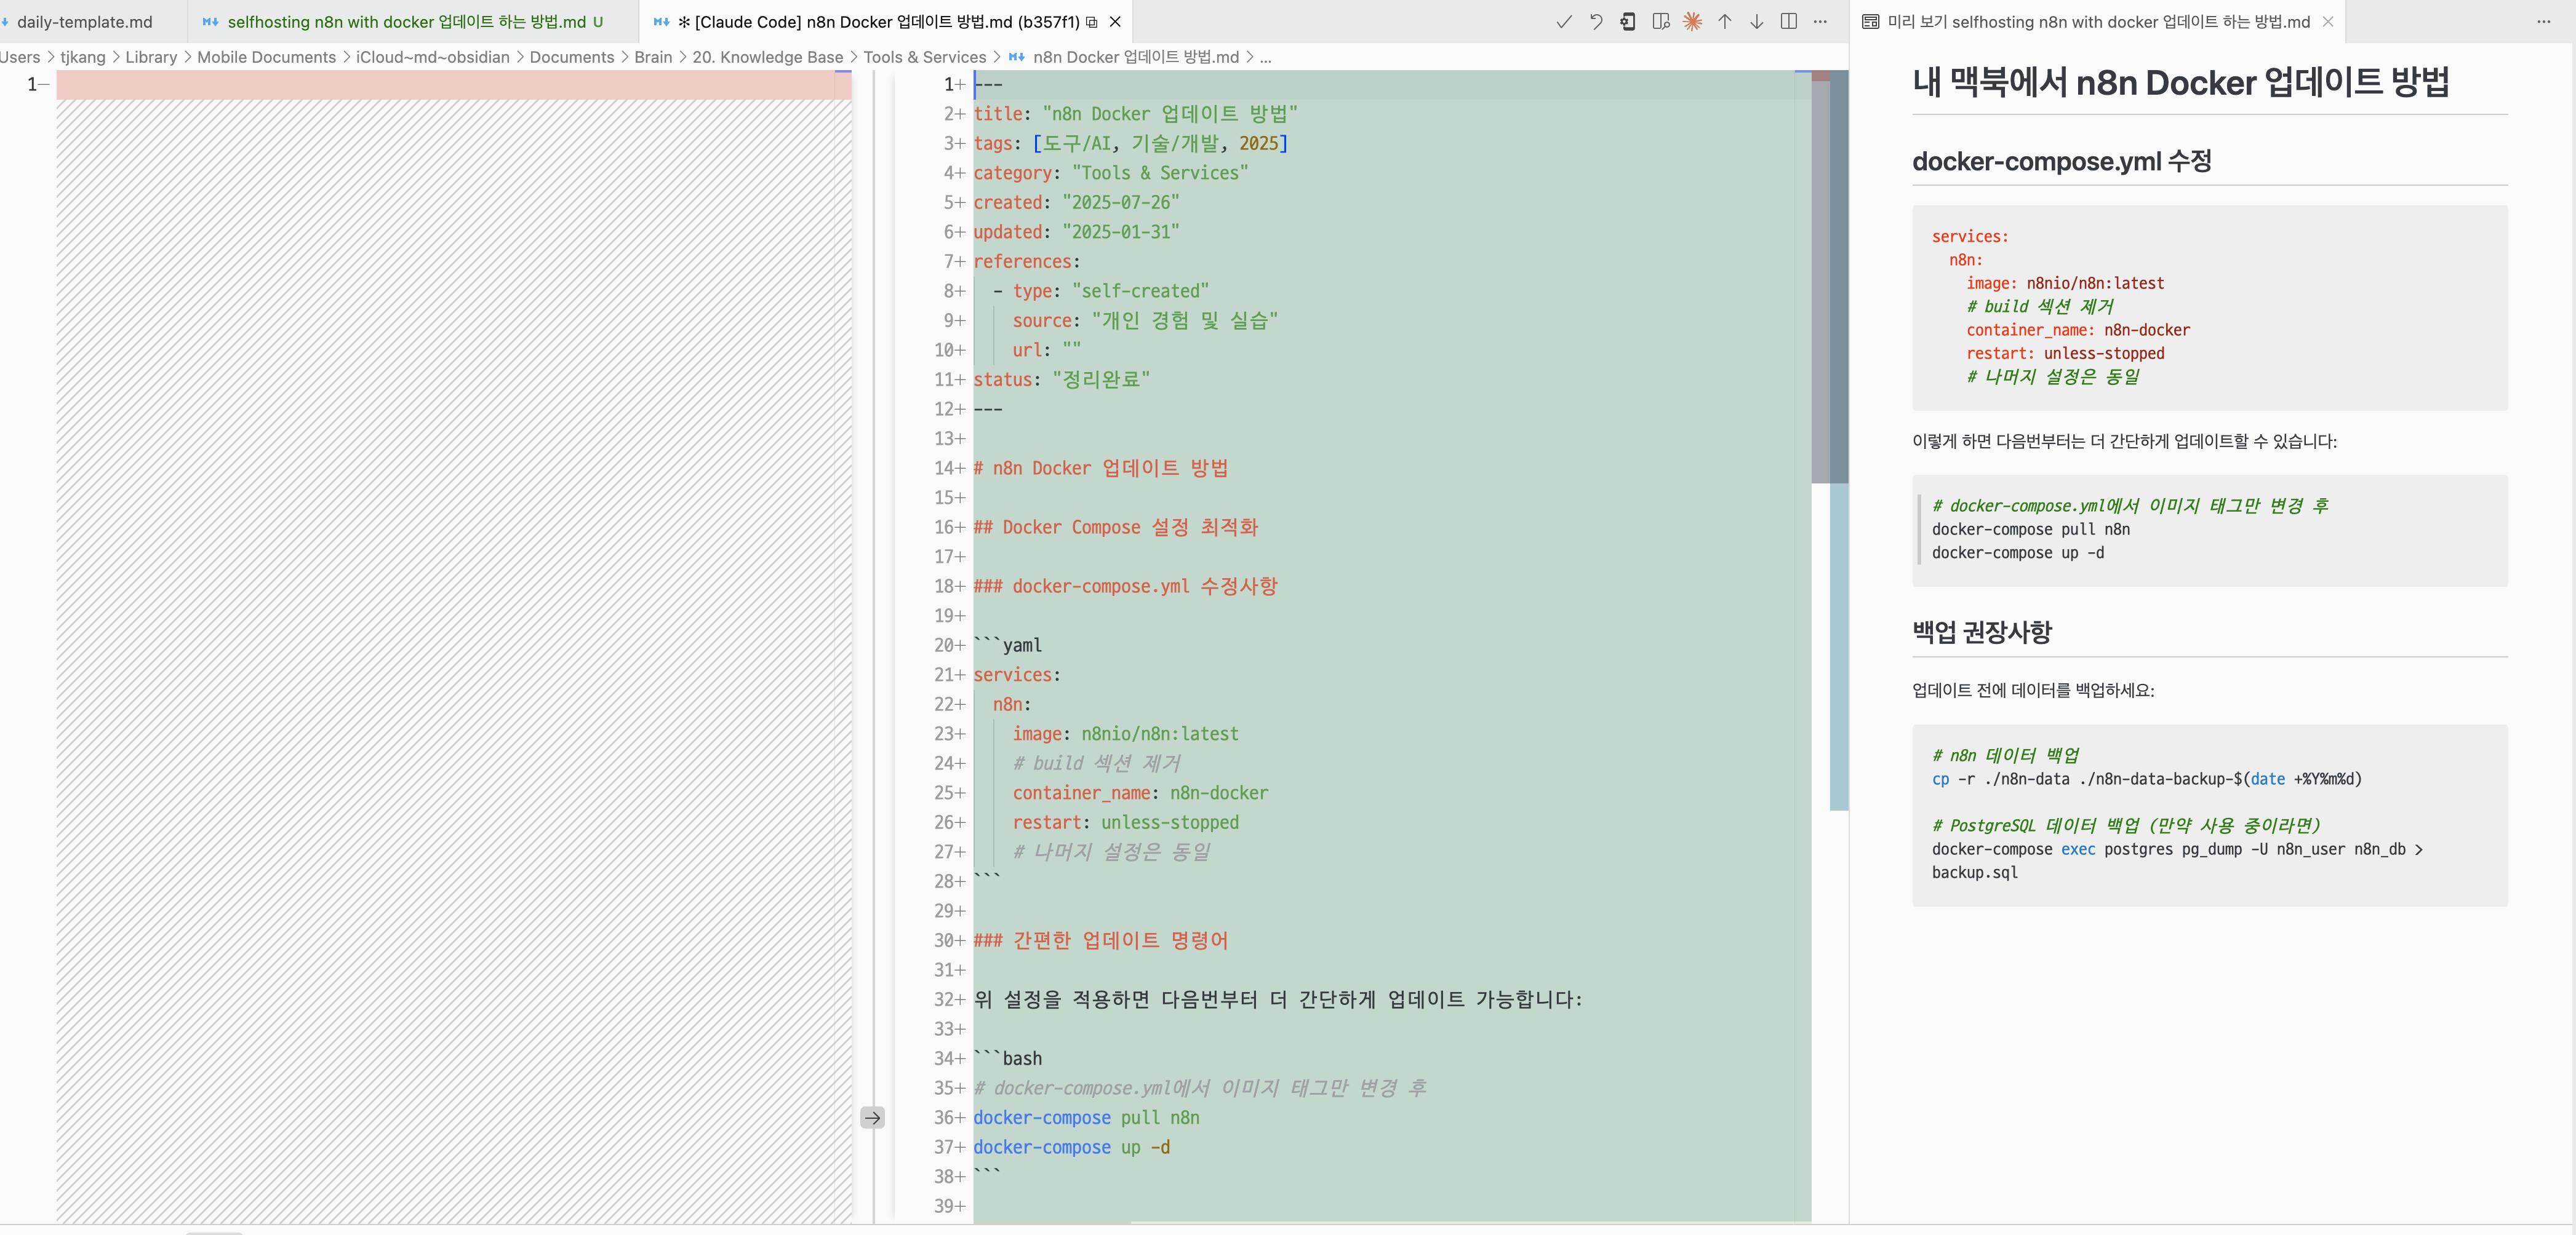The width and height of the screenshot is (2576, 1235).
Task: Select the Claude Code n8n Docker diff tab
Action: coord(887,21)
